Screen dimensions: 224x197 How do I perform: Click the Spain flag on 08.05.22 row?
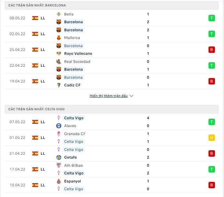click(x=35, y=18)
